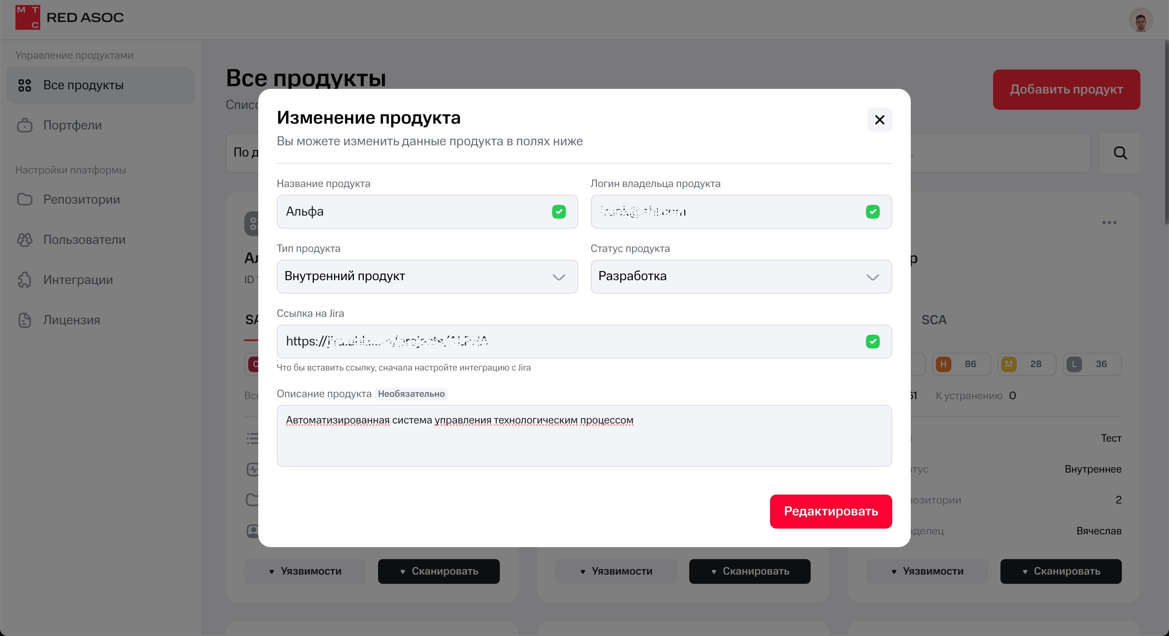Click the Портфели briefcase icon
Screen dimensions: 1169x636
(x=24, y=125)
